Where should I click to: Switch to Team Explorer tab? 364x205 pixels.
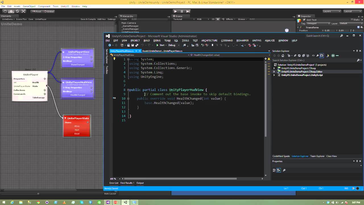tap(317, 156)
